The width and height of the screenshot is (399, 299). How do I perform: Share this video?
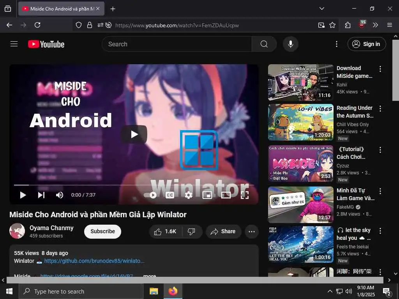tap(223, 231)
